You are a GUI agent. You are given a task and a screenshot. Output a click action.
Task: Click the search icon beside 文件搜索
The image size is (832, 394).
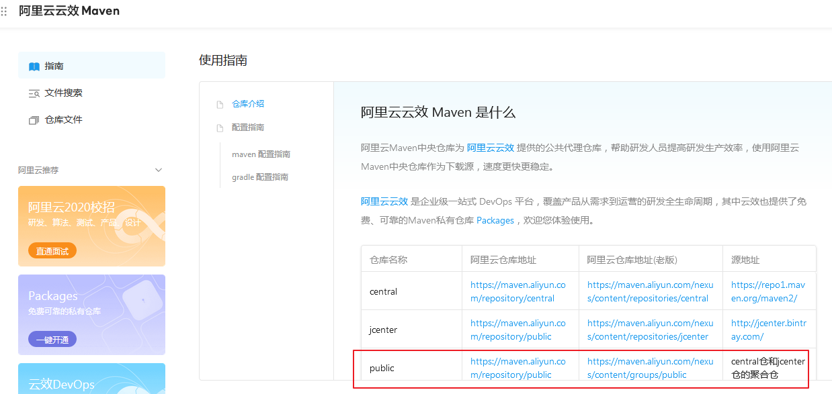pyautogui.click(x=34, y=93)
